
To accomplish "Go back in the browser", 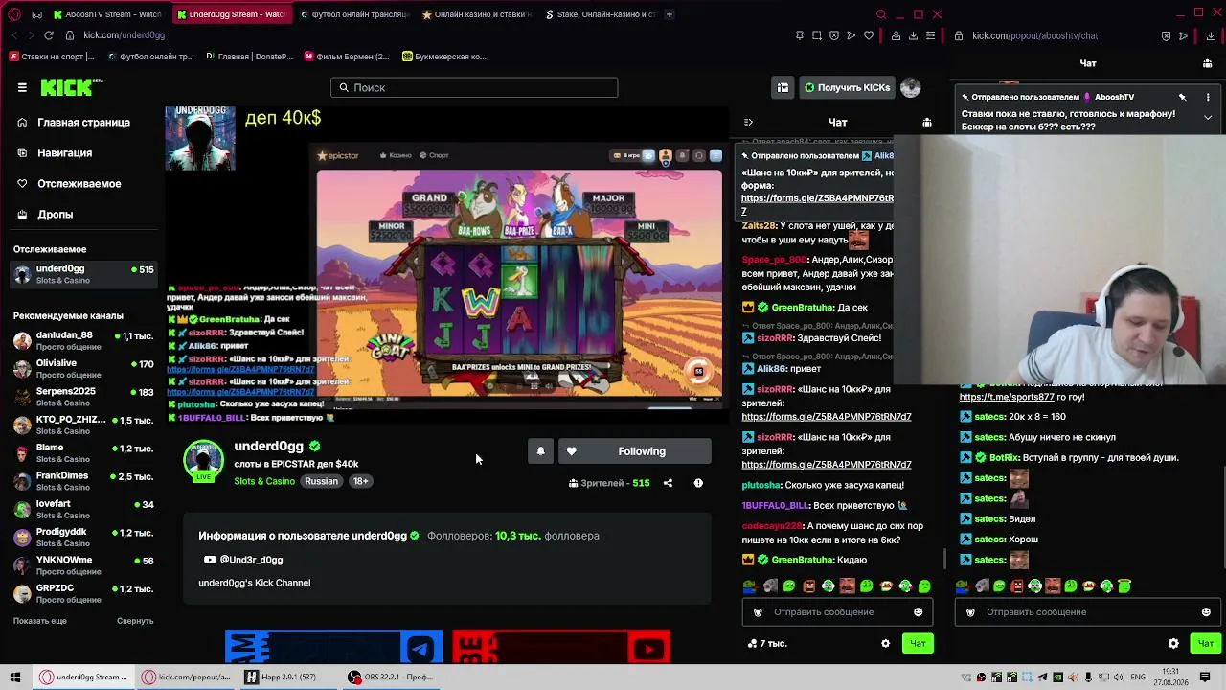I will coord(13,35).
